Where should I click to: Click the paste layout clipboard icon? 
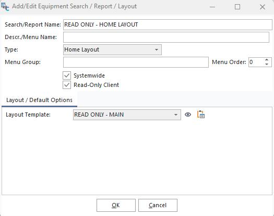click(x=201, y=115)
